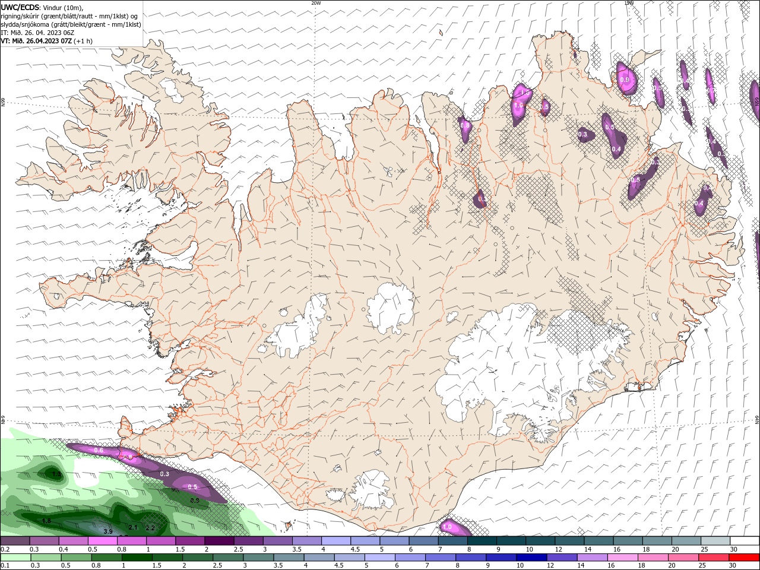The image size is (760, 570).
Task: Click the snow legend swatch labeled 12
Action: 569,540
